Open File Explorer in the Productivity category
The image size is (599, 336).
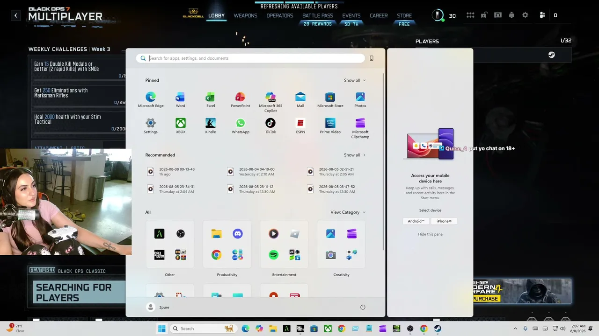216,234
